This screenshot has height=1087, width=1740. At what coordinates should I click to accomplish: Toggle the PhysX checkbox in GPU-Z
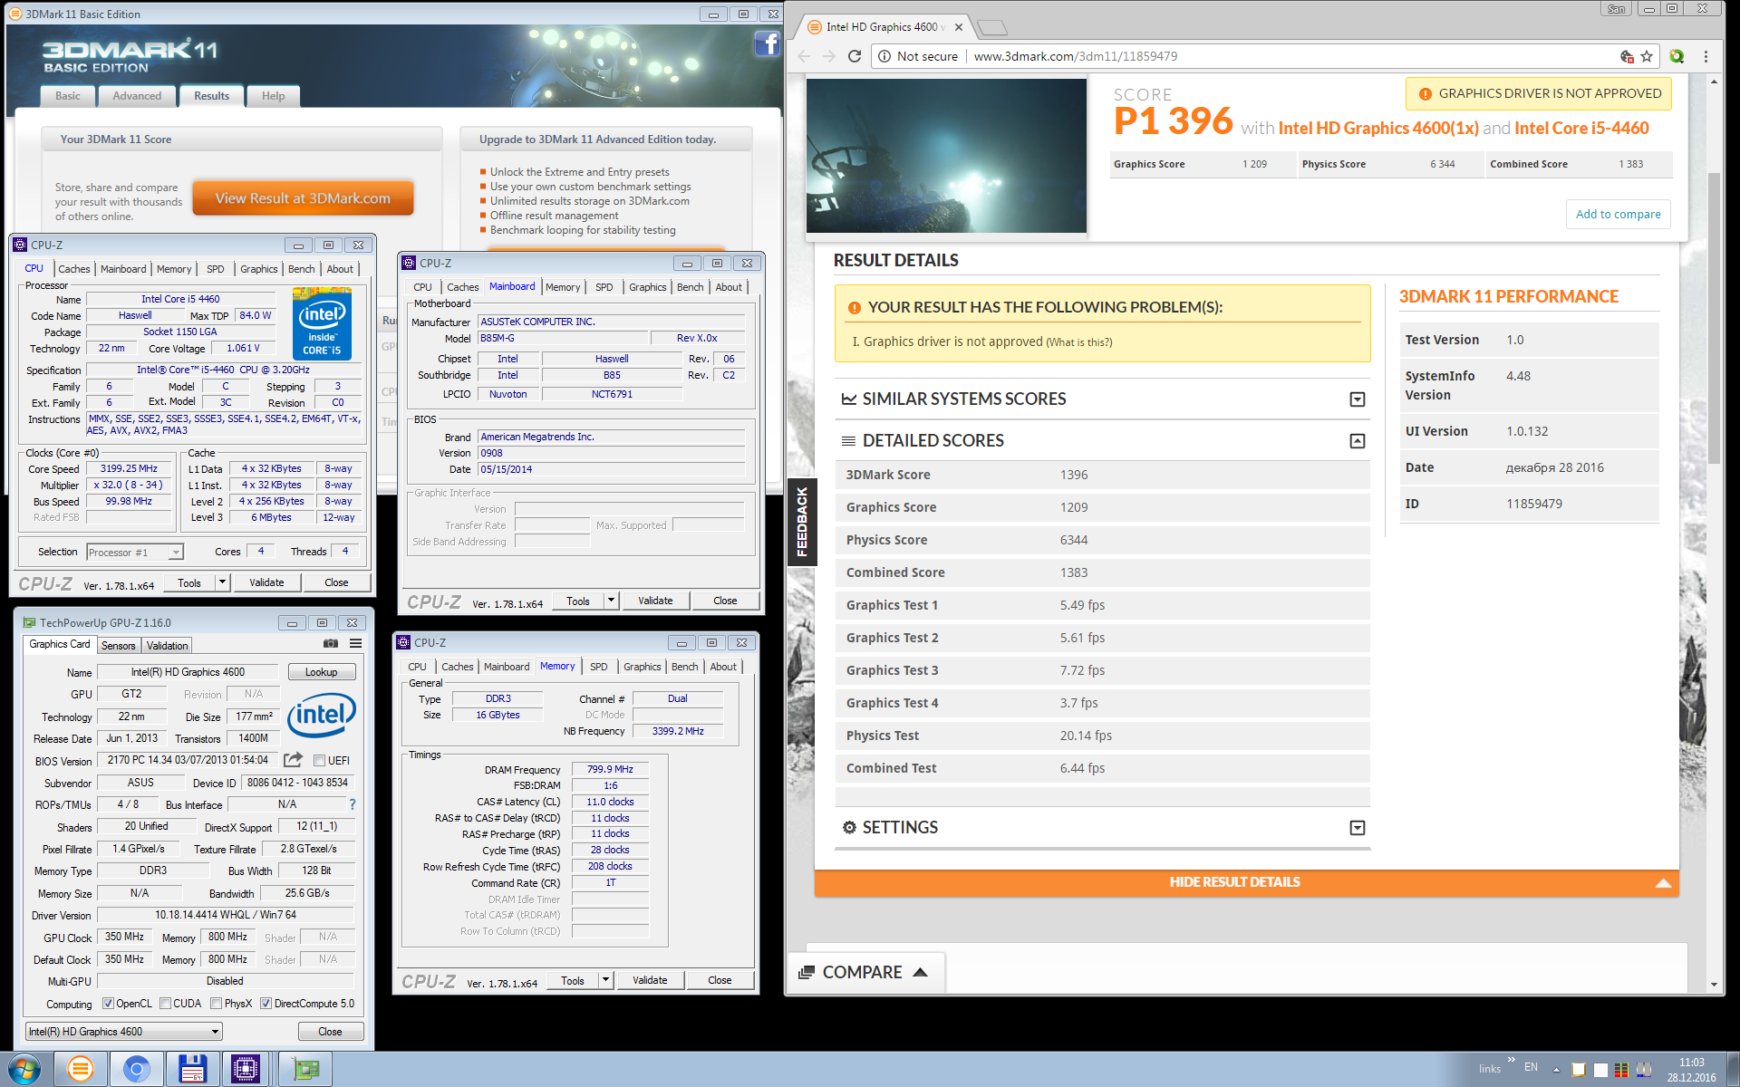pos(216,1004)
